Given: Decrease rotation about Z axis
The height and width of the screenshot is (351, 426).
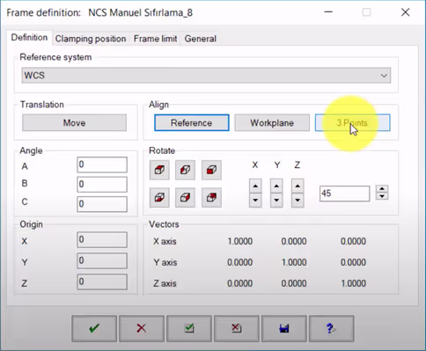Looking at the screenshot, I should click(297, 201).
